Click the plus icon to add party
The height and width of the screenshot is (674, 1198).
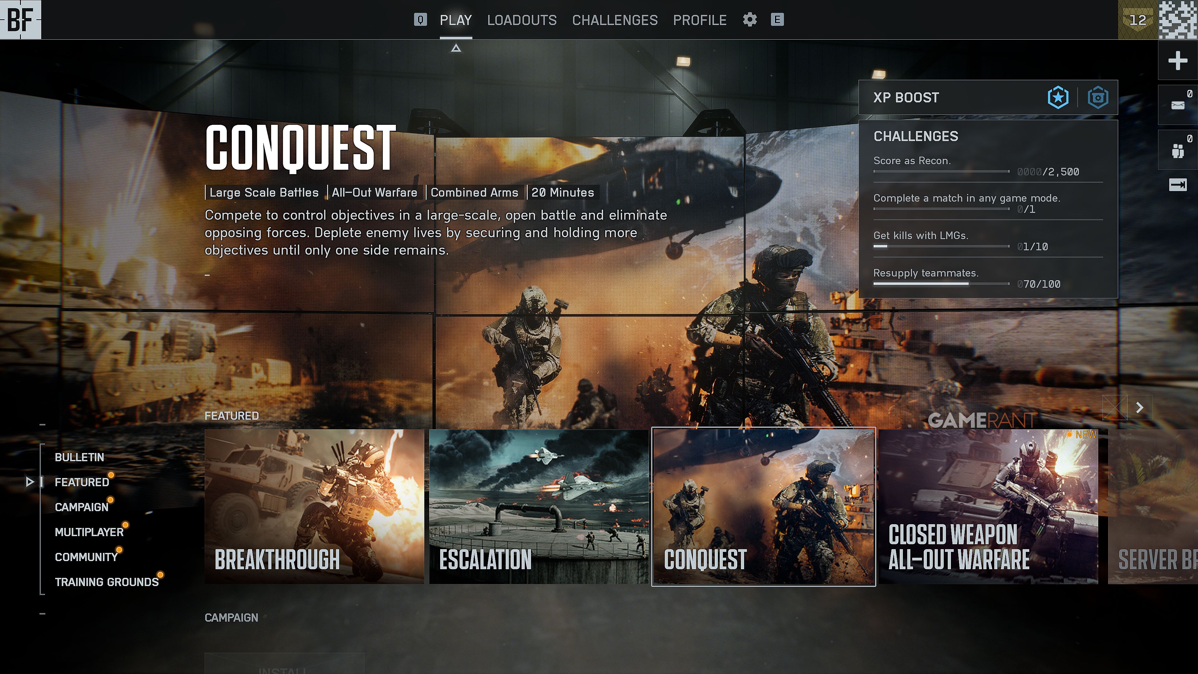coord(1178,61)
